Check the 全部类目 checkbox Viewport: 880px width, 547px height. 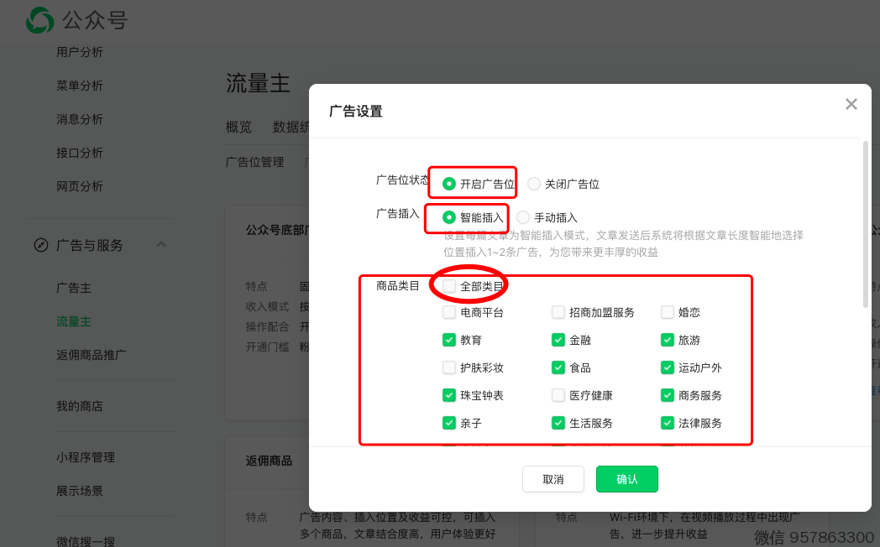[x=449, y=286]
